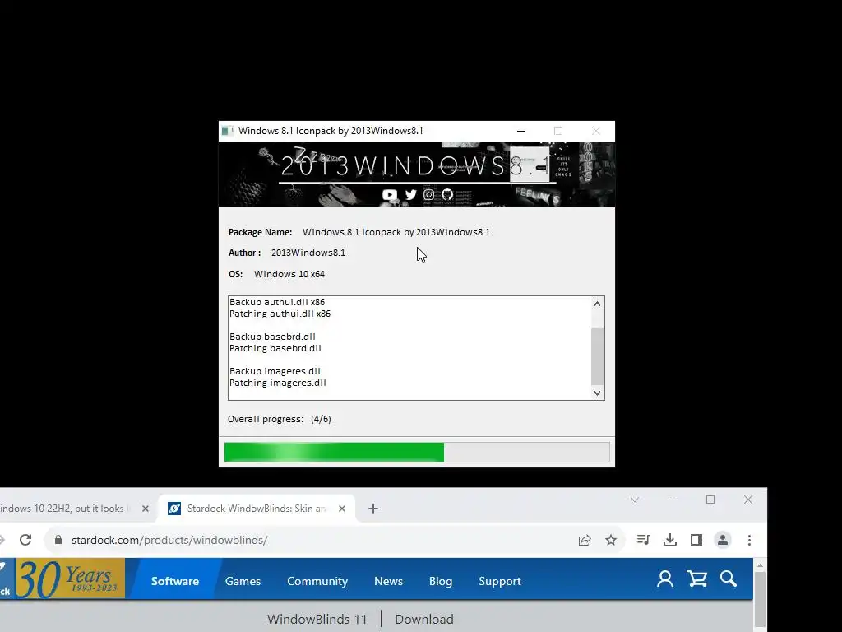Open a new browser tab

pos(373,509)
